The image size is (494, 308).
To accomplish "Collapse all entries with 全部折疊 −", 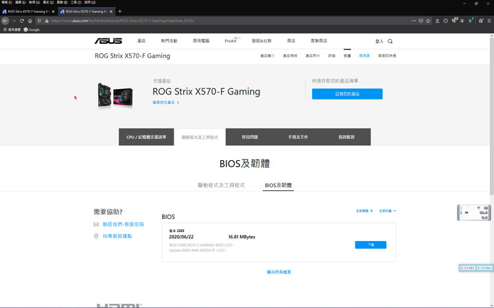I will pos(388,211).
